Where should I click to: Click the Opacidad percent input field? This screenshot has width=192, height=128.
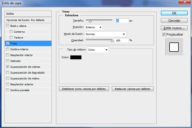pyautogui.click(x=122, y=40)
